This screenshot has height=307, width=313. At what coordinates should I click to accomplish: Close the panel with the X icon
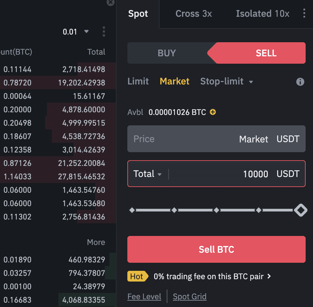(110, 2)
